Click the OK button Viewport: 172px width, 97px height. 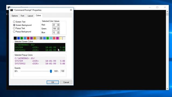click(53, 82)
